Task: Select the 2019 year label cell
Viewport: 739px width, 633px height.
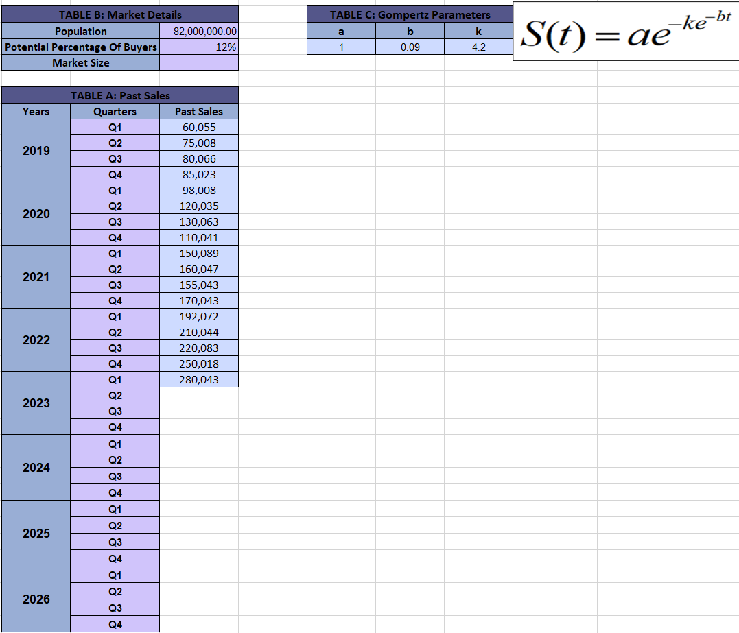Action: click(x=35, y=150)
